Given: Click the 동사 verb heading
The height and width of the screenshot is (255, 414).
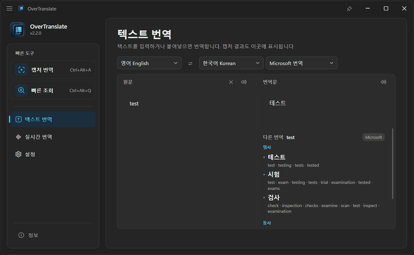Looking at the screenshot, I should point(267,223).
